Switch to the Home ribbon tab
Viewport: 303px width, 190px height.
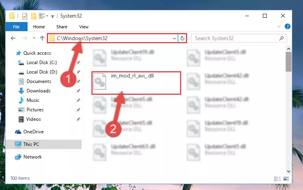pyautogui.click(x=39, y=27)
